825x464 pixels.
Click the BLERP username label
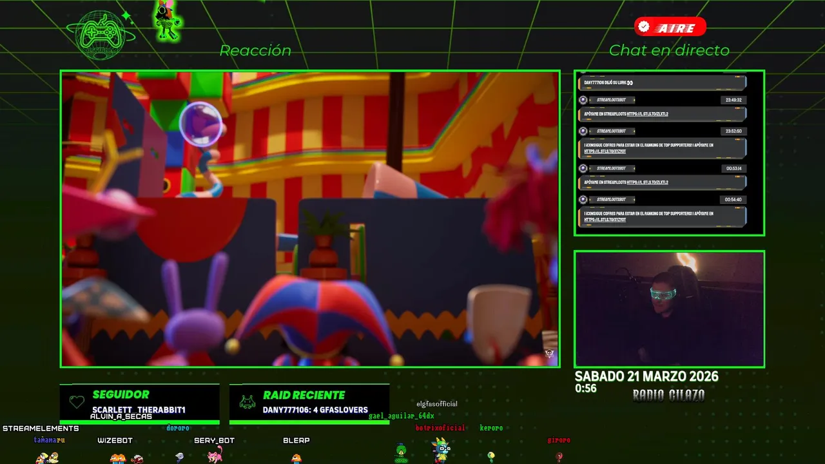[x=296, y=441]
